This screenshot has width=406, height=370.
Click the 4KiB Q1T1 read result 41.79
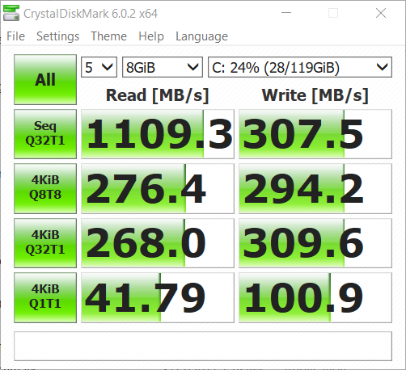(x=158, y=297)
